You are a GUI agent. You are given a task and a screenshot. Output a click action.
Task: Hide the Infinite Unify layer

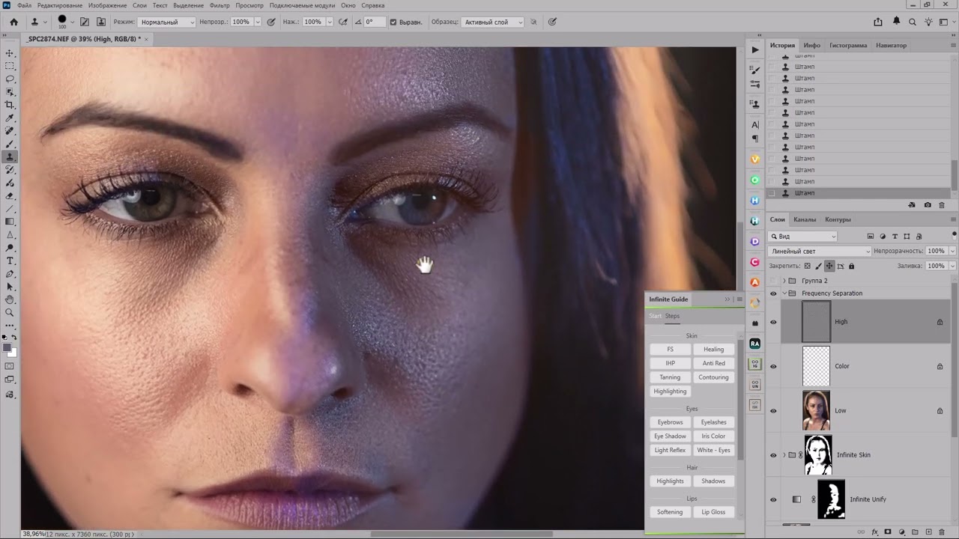(773, 499)
